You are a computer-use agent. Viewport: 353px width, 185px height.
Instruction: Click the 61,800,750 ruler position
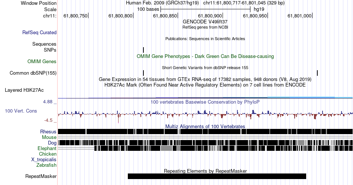pyautogui.click(x=76, y=16)
